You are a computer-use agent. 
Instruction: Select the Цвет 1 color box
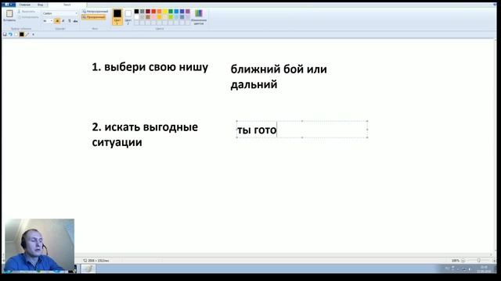coord(117,16)
